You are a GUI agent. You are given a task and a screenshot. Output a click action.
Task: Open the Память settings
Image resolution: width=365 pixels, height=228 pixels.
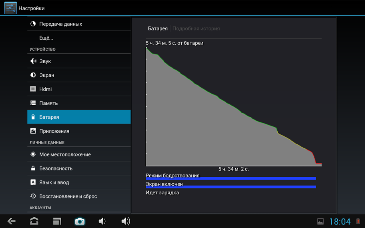point(79,103)
